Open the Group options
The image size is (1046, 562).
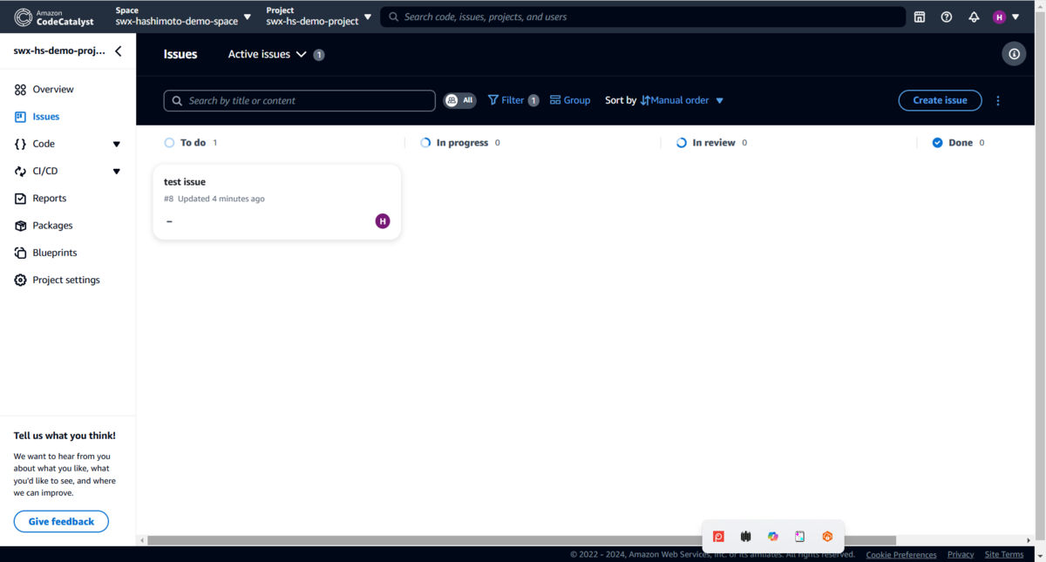[x=570, y=100]
